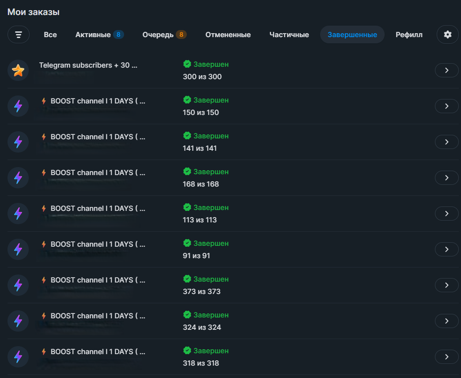Expand details of the 141 из 141 order
Image resolution: width=461 pixels, height=378 pixels.
[x=446, y=142]
